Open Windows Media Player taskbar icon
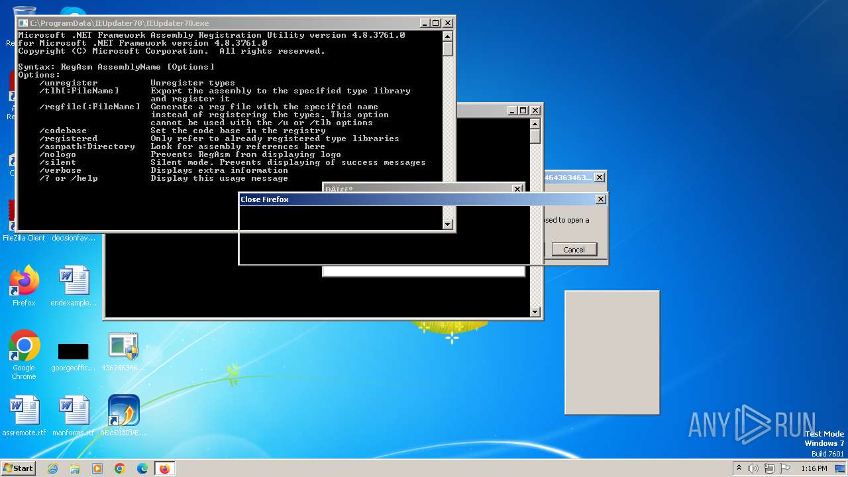Image resolution: width=848 pixels, height=477 pixels. 97,468
